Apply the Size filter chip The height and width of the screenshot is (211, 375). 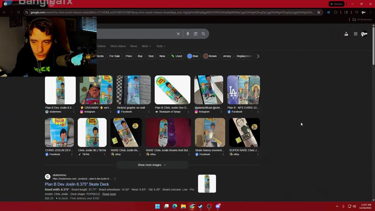pos(151,56)
